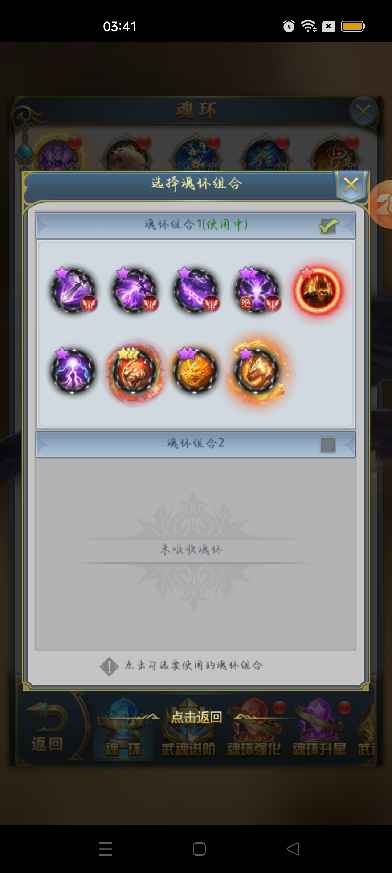The height and width of the screenshot is (873, 392).
Task: Tap the purple lightning soul ring
Action: coord(74,371)
